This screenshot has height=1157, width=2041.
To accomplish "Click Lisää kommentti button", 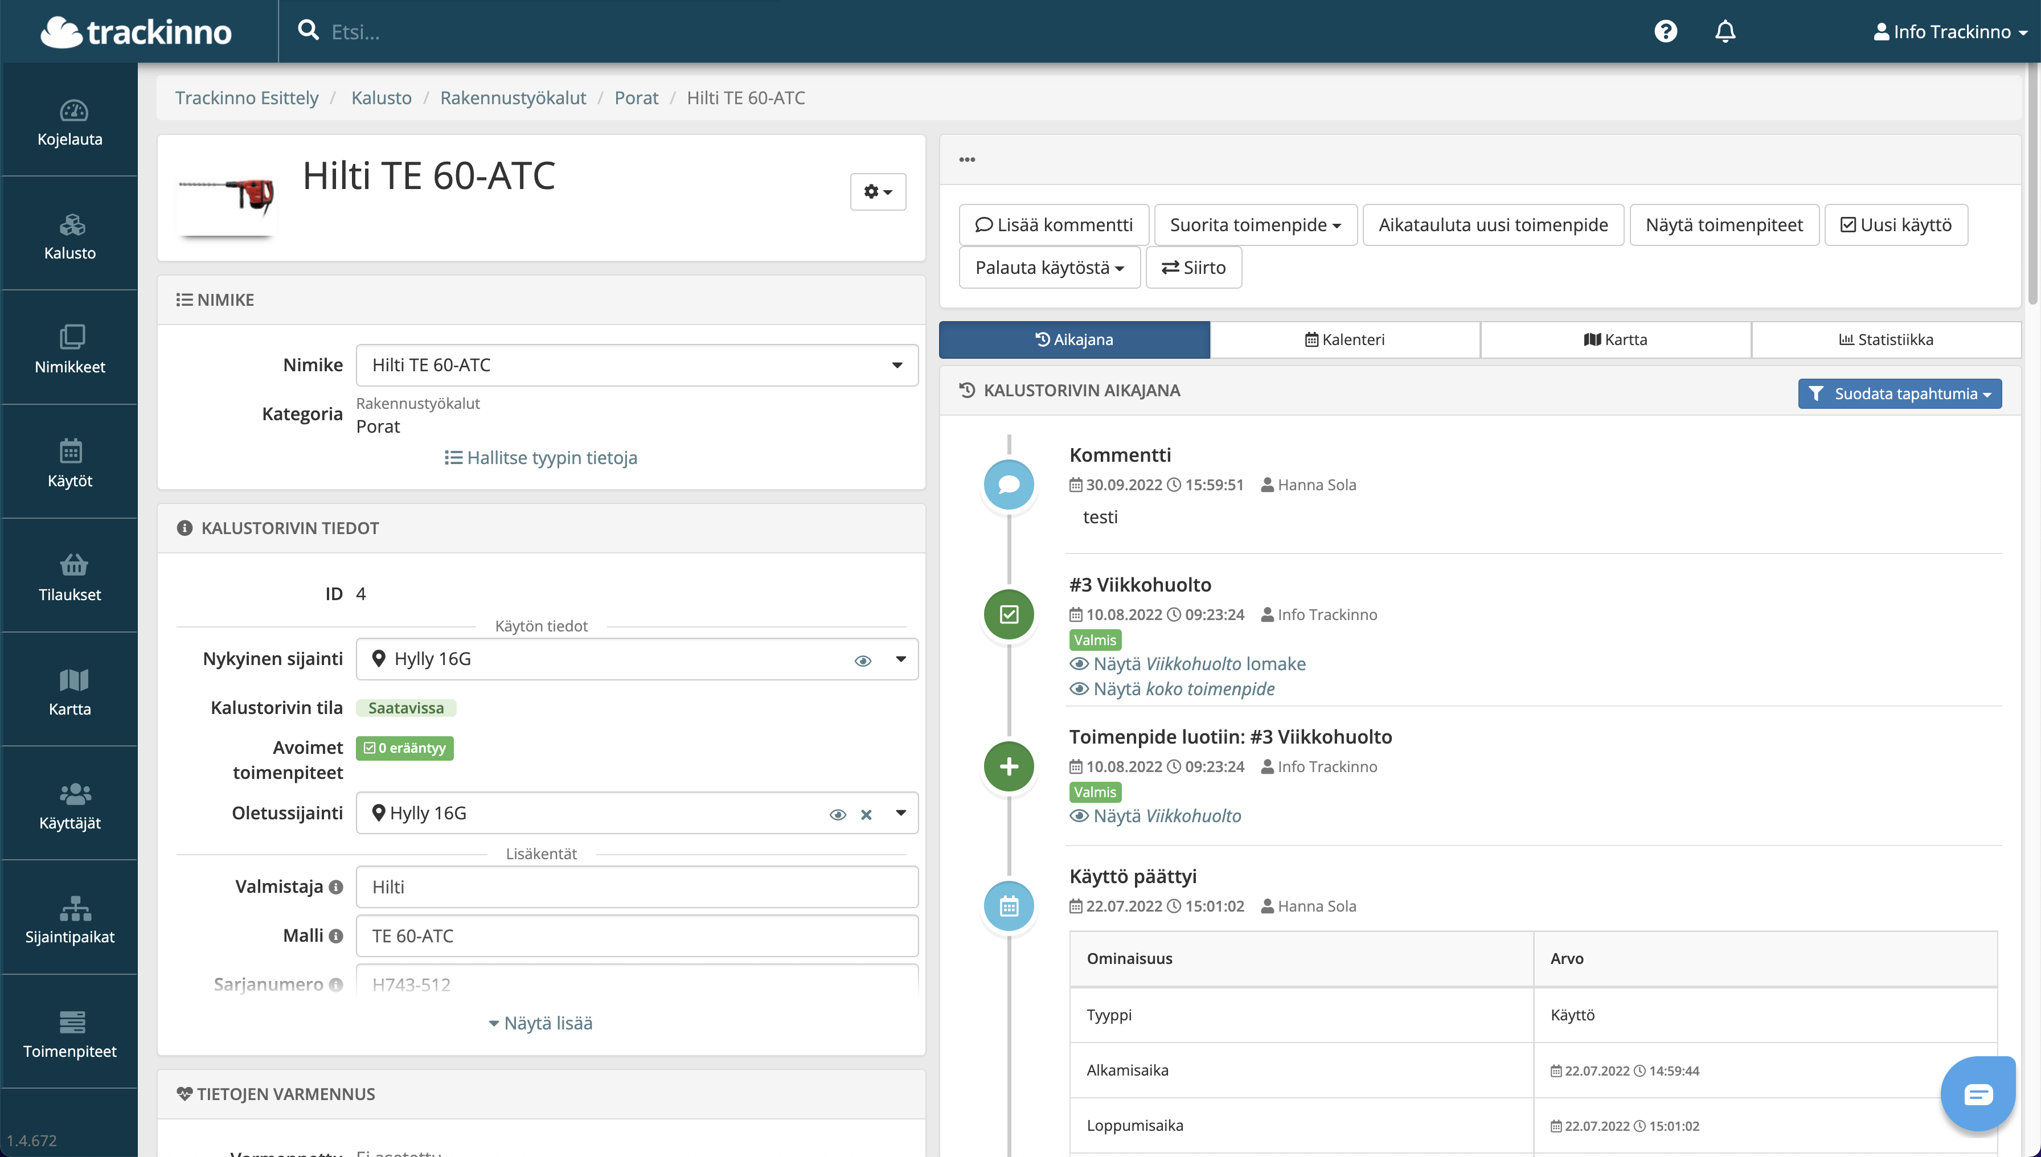I will 1053,225.
